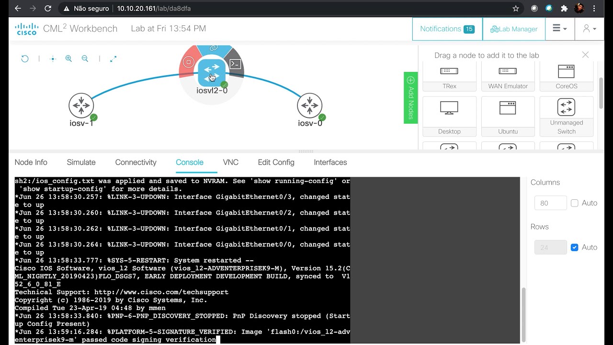Select the iosv-0 router node
Image resolution: width=613 pixels, height=345 pixels.
(x=309, y=105)
